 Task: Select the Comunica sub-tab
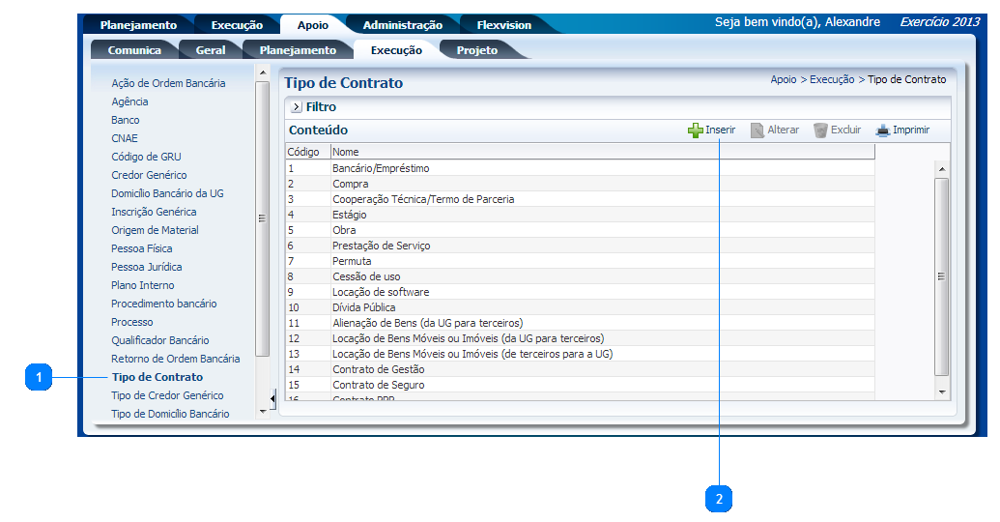click(134, 50)
